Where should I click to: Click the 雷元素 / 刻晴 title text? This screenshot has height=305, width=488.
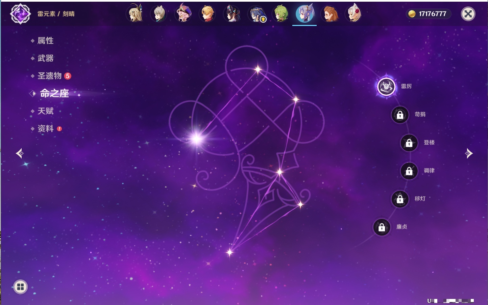pos(56,14)
